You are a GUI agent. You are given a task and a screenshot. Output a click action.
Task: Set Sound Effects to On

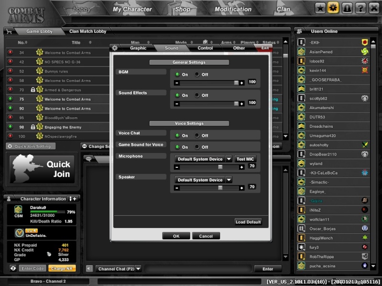(177, 95)
